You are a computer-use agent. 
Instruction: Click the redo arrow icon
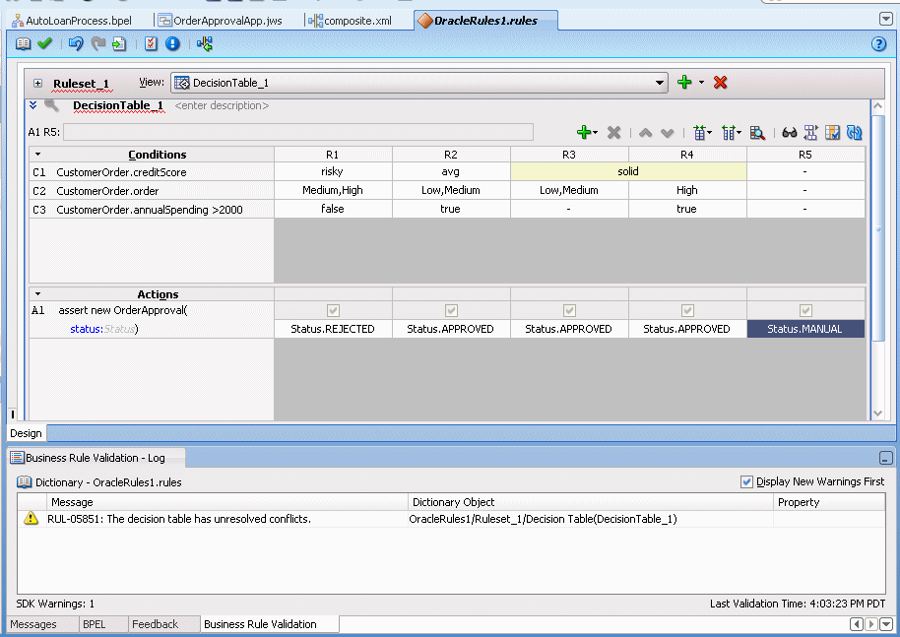pos(98,43)
